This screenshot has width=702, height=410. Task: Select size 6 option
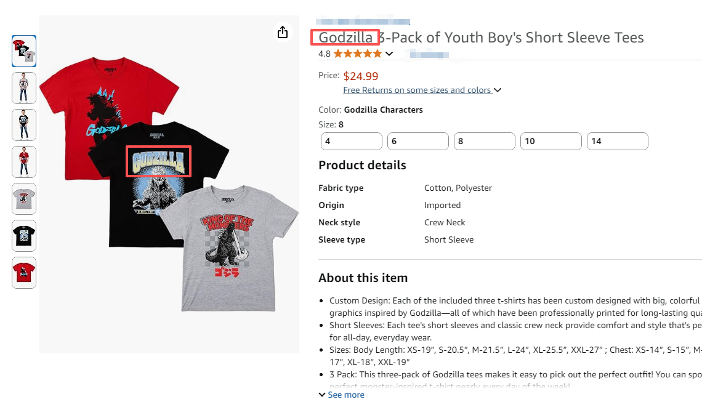[x=418, y=141]
